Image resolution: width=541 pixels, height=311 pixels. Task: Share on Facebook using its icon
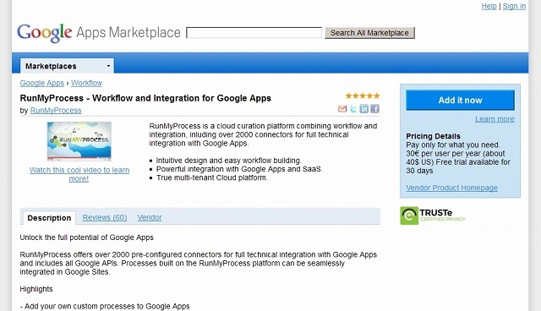(375, 109)
